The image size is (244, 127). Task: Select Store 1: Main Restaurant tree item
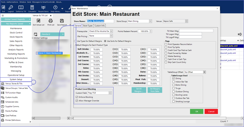click(50, 53)
